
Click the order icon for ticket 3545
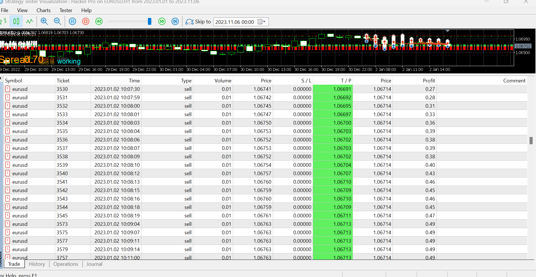click(x=8, y=215)
